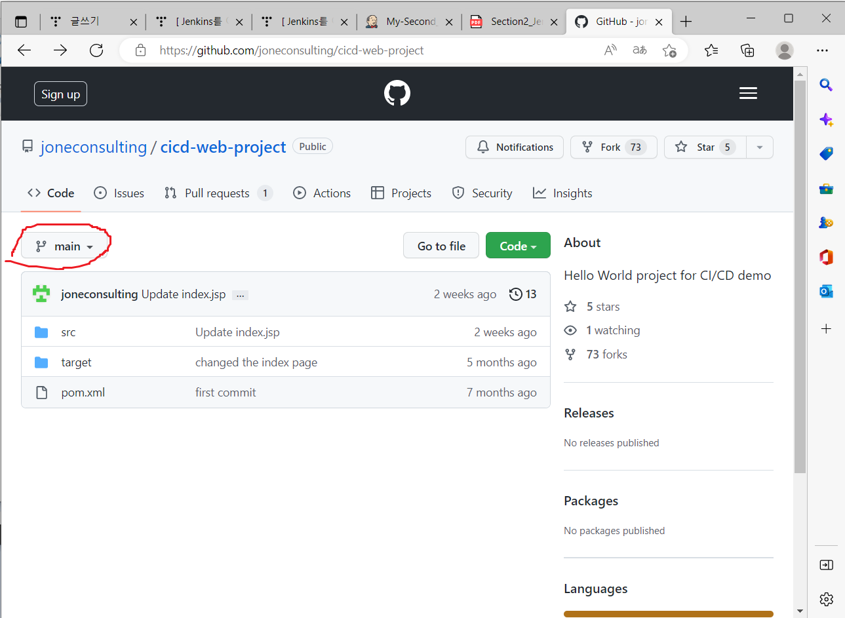This screenshot has height=618, width=845.
Task: Click the languages color bar
Action: tap(669, 614)
